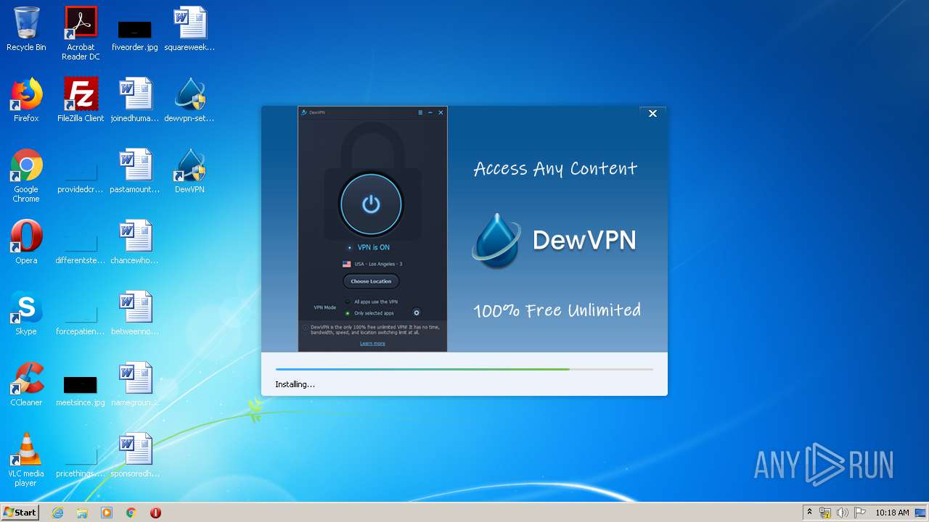Click the VPN power button in preview
Screen dimensions: 929x522
[371, 204]
